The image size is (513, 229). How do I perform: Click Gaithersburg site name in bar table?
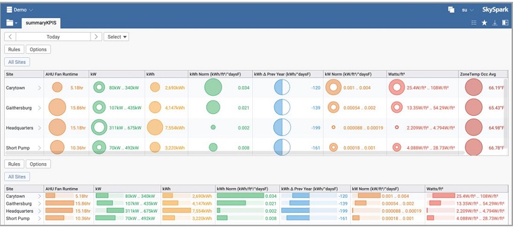[19, 204]
